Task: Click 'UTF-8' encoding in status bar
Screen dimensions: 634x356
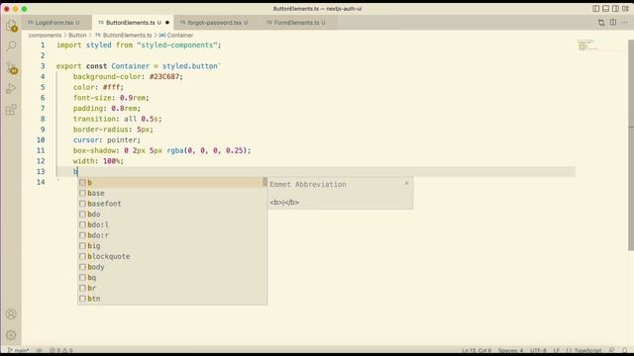Action: pos(538,350)
